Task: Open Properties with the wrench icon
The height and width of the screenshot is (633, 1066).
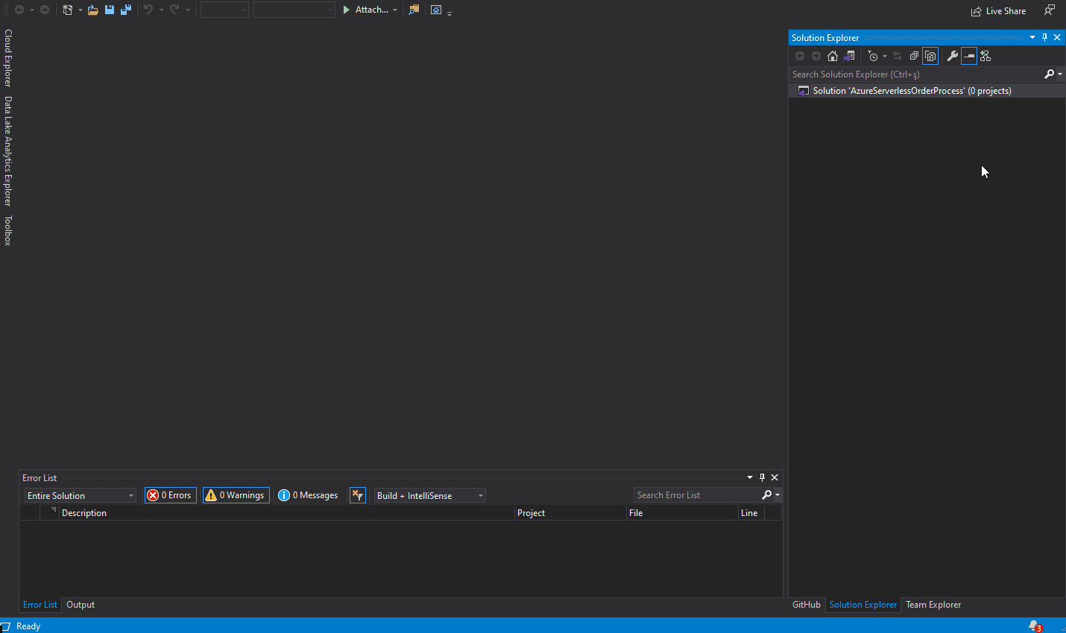Action: click(x=953, y=56)
